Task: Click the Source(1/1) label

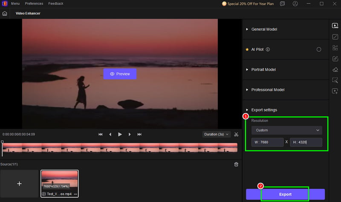Action: click(9, 164)
